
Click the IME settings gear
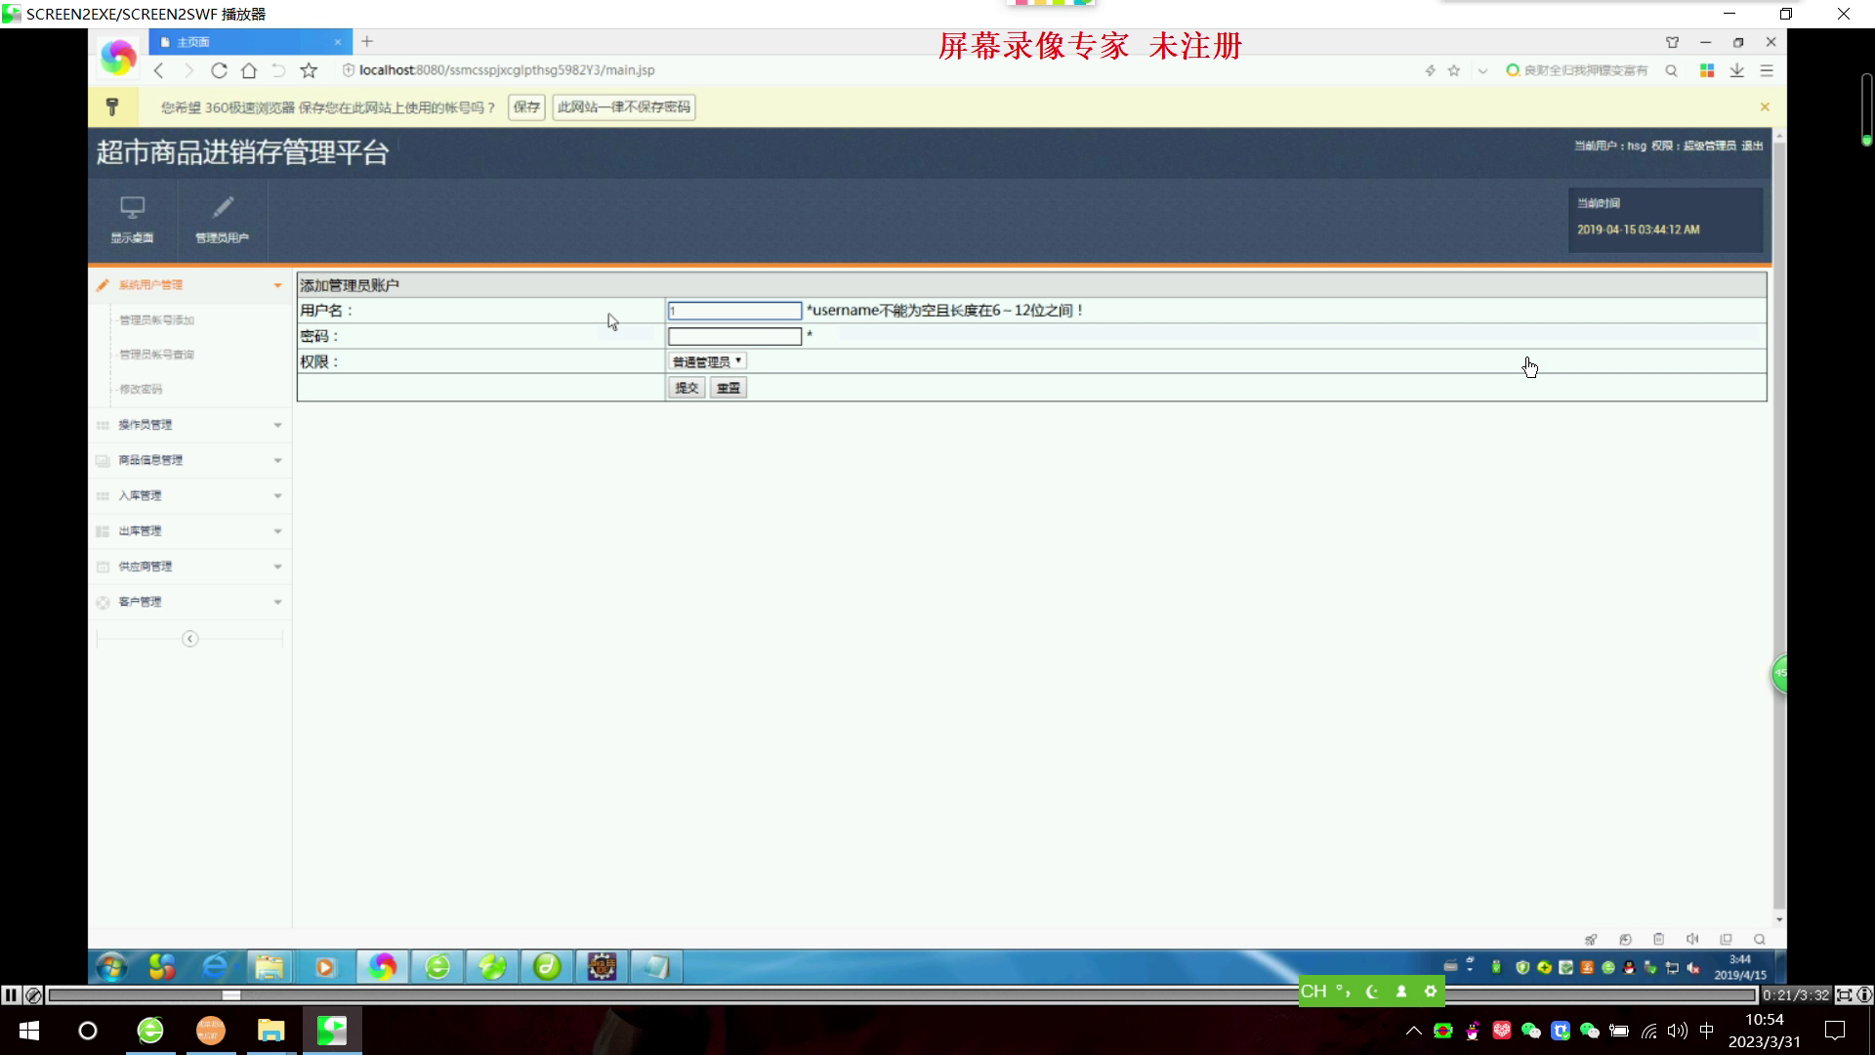1431,992
